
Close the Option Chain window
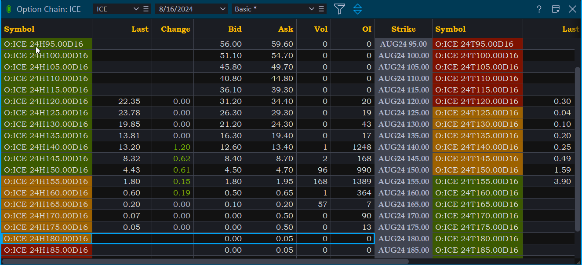point(572,9)
